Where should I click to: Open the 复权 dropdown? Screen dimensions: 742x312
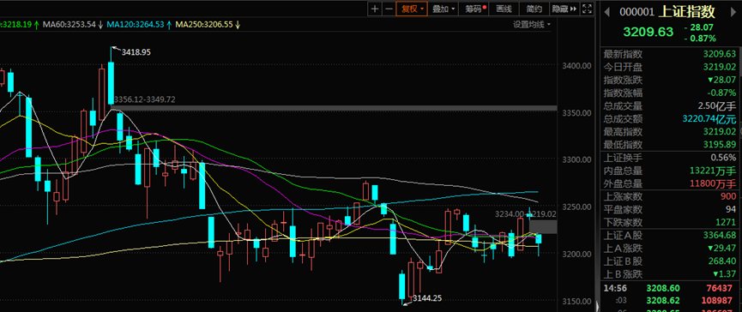(x=412, y=9)
